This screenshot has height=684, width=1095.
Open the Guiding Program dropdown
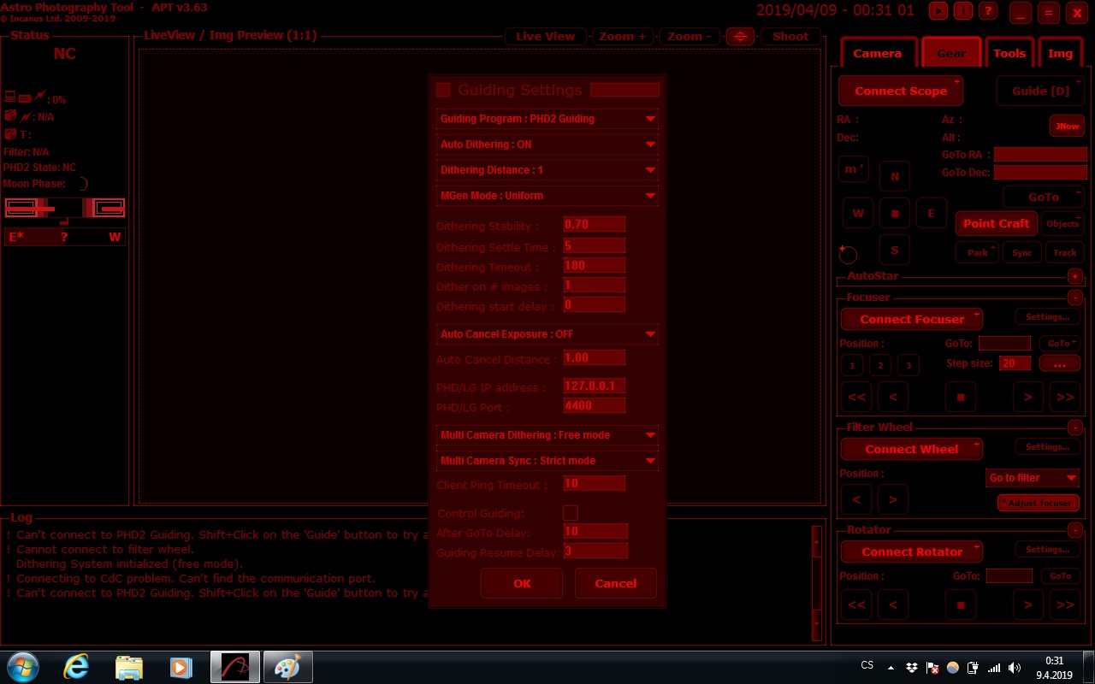547,119
